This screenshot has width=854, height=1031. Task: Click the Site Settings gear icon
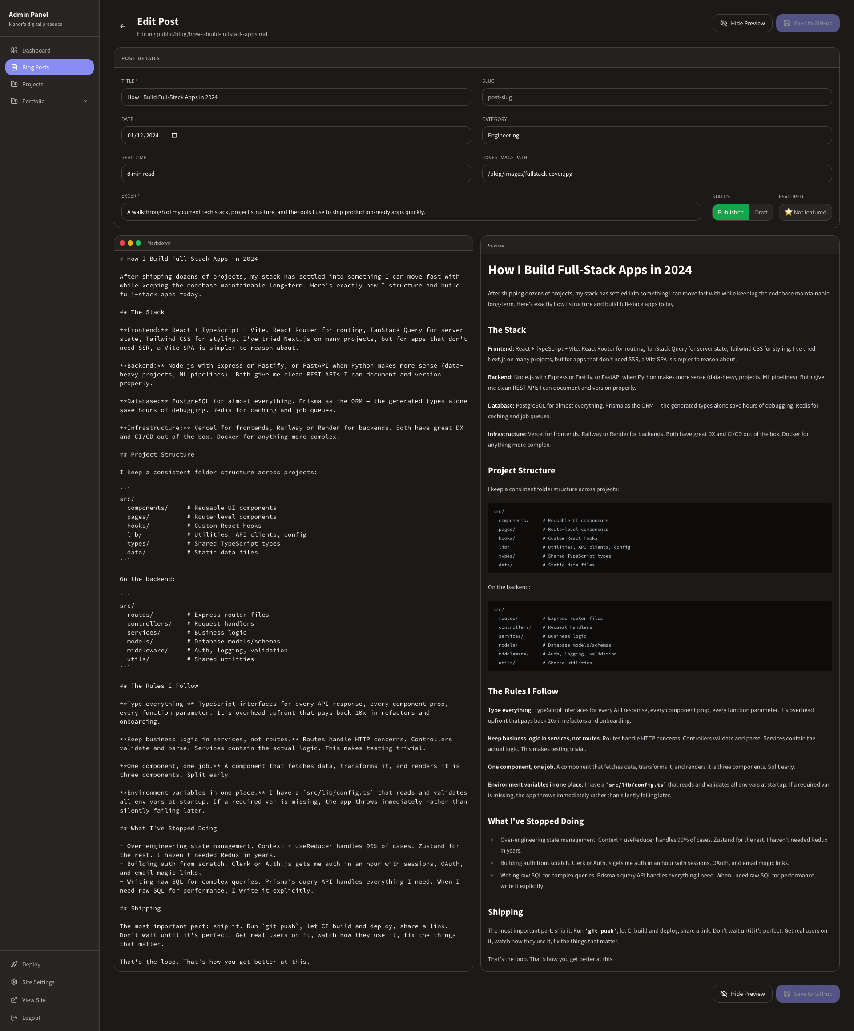pos(14,982)
